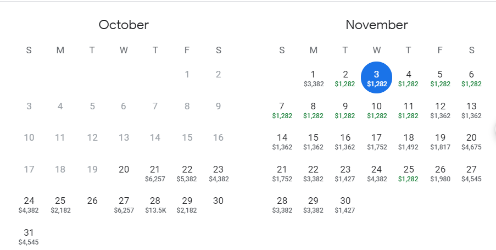496x250 pixels.
Task: Select November 27 at $4,545
Action: [471, 173]
